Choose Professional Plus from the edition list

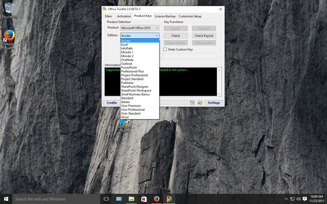[x=132, y=71]
